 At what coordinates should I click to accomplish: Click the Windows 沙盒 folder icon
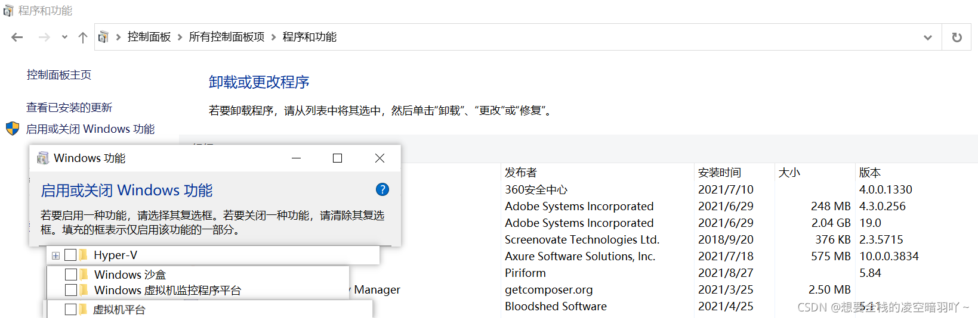click(84, 275)
